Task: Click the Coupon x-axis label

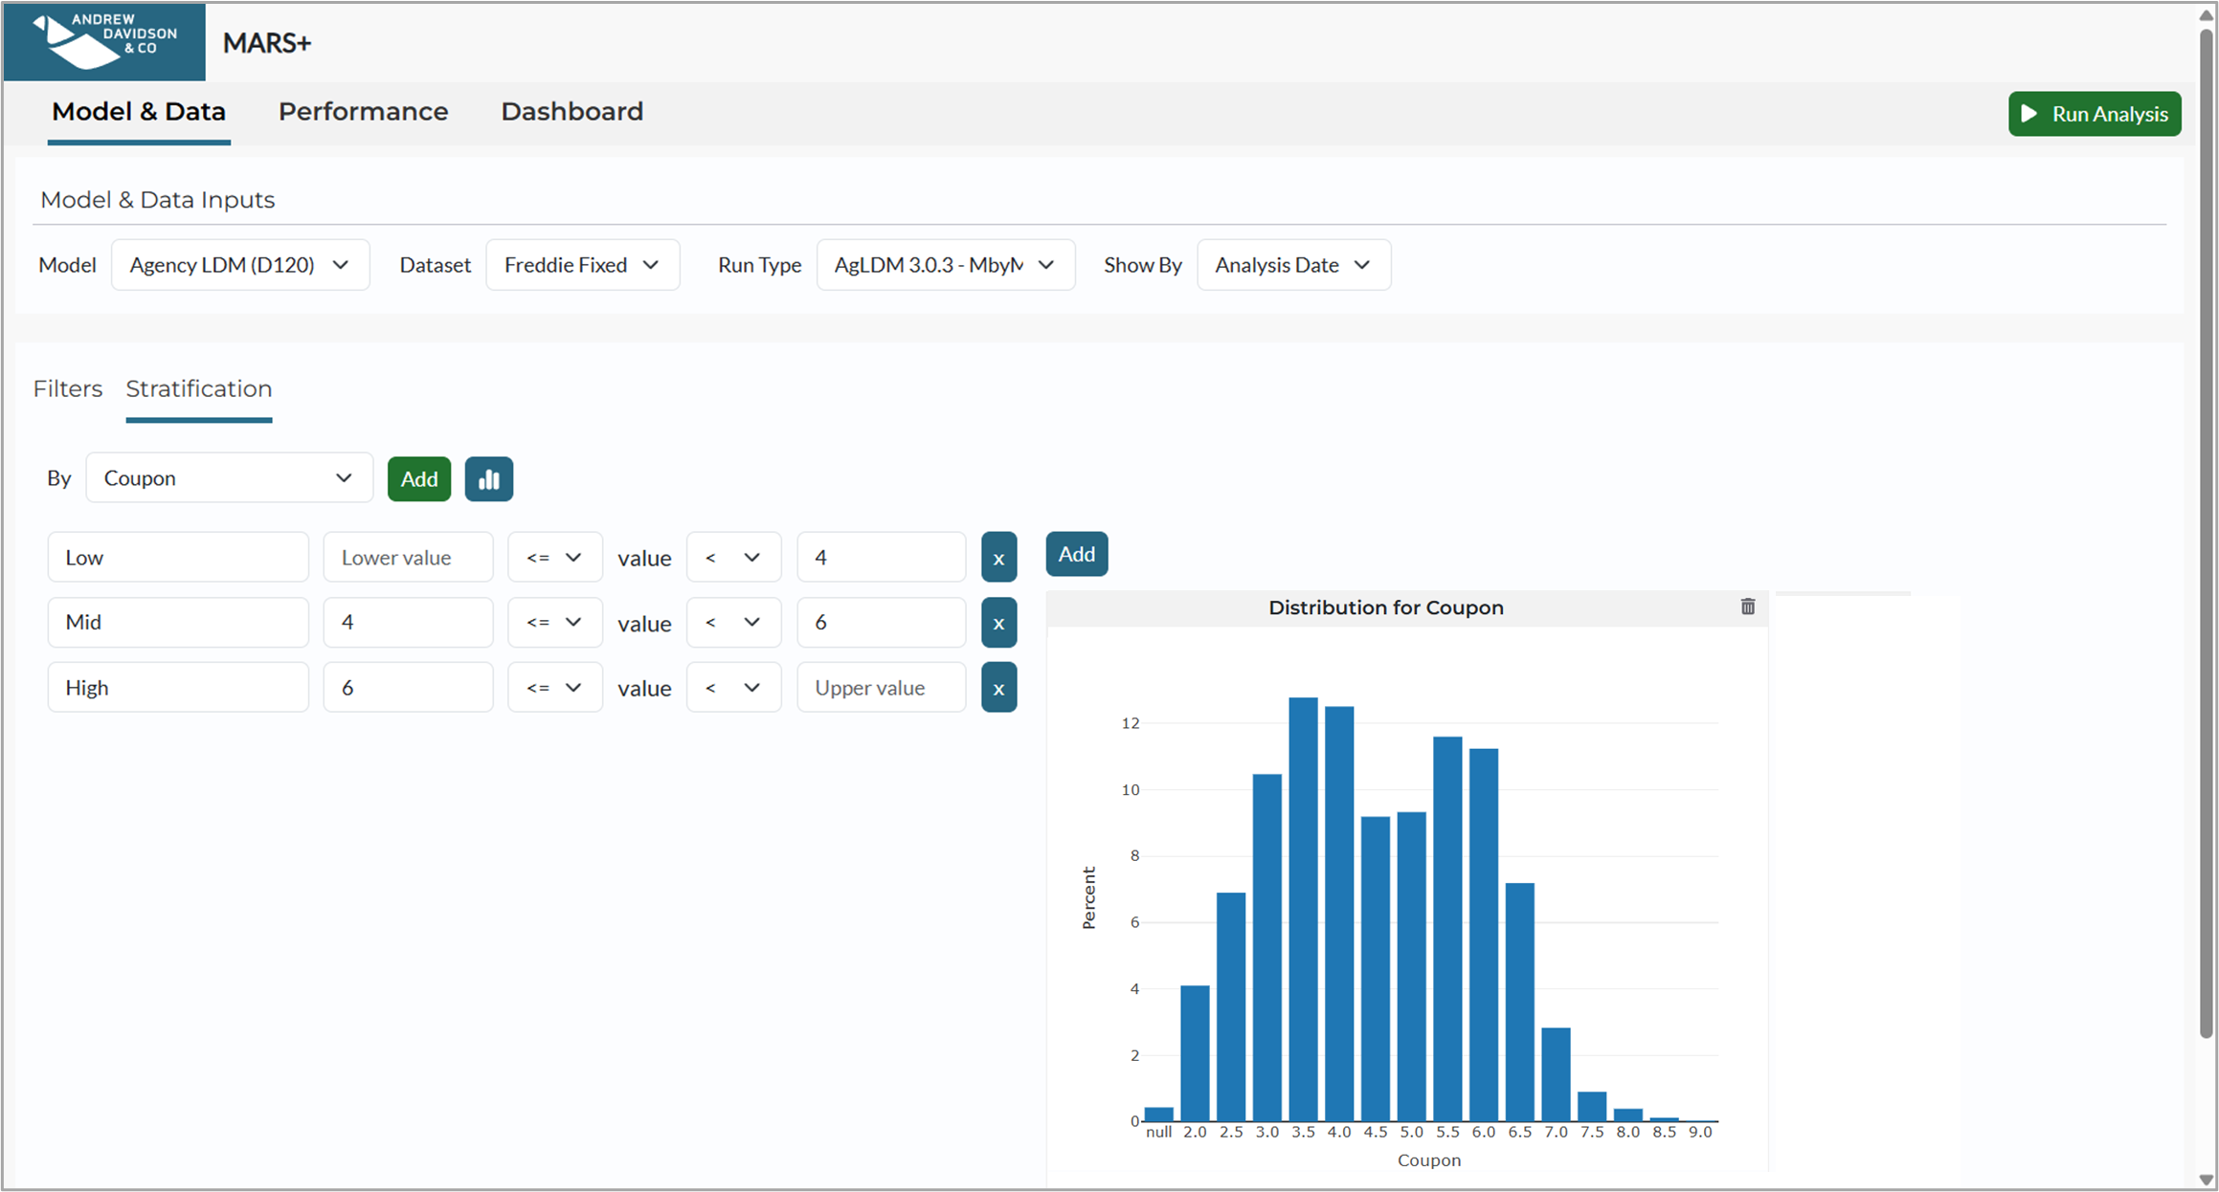Action: tap(1429, 1160)
